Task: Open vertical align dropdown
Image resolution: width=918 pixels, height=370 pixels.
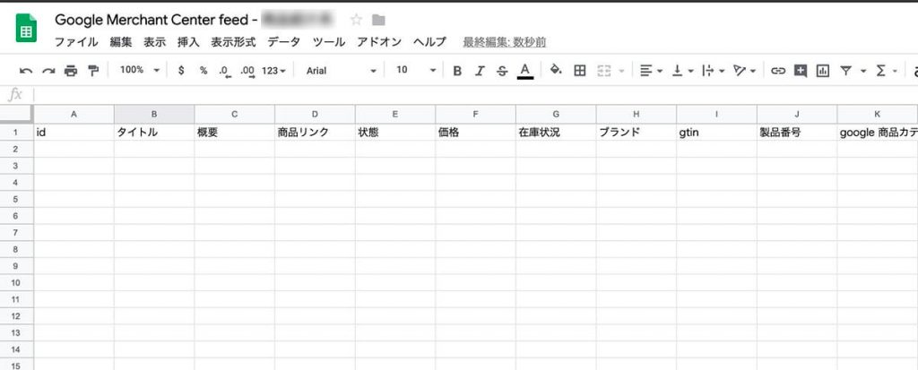Action: click(682, 71)
